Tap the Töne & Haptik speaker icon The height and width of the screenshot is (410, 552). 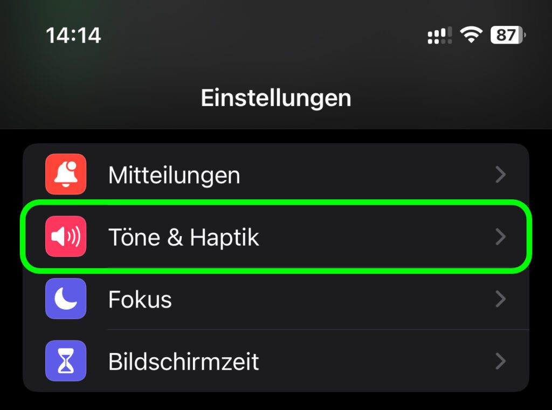(66, 237)
